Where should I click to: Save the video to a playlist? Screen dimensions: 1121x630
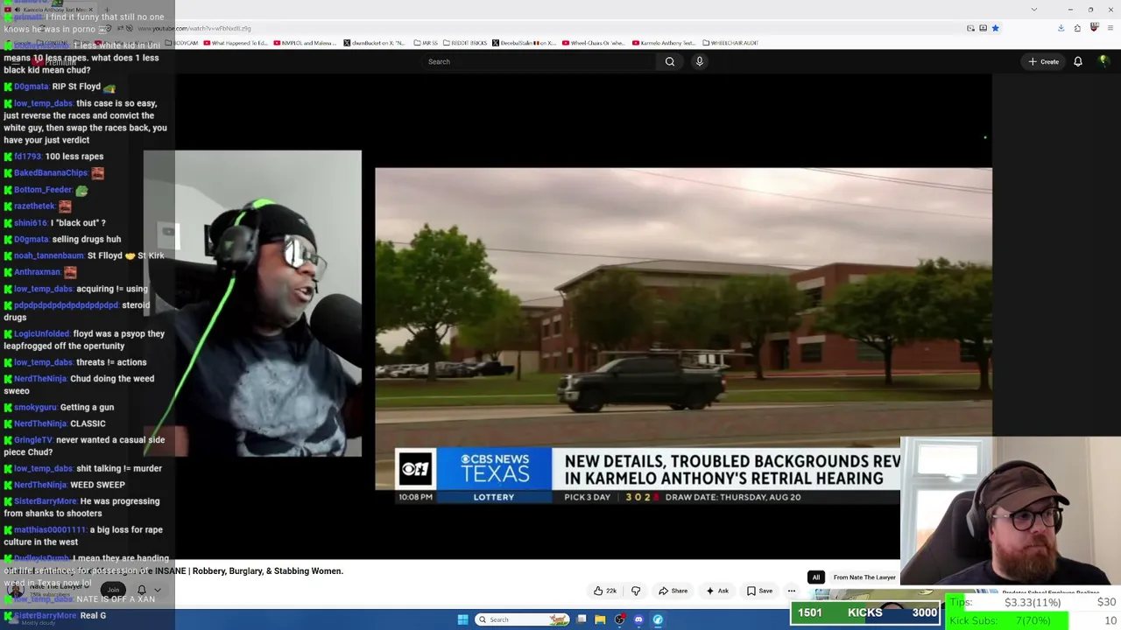[x=759, y=591]
